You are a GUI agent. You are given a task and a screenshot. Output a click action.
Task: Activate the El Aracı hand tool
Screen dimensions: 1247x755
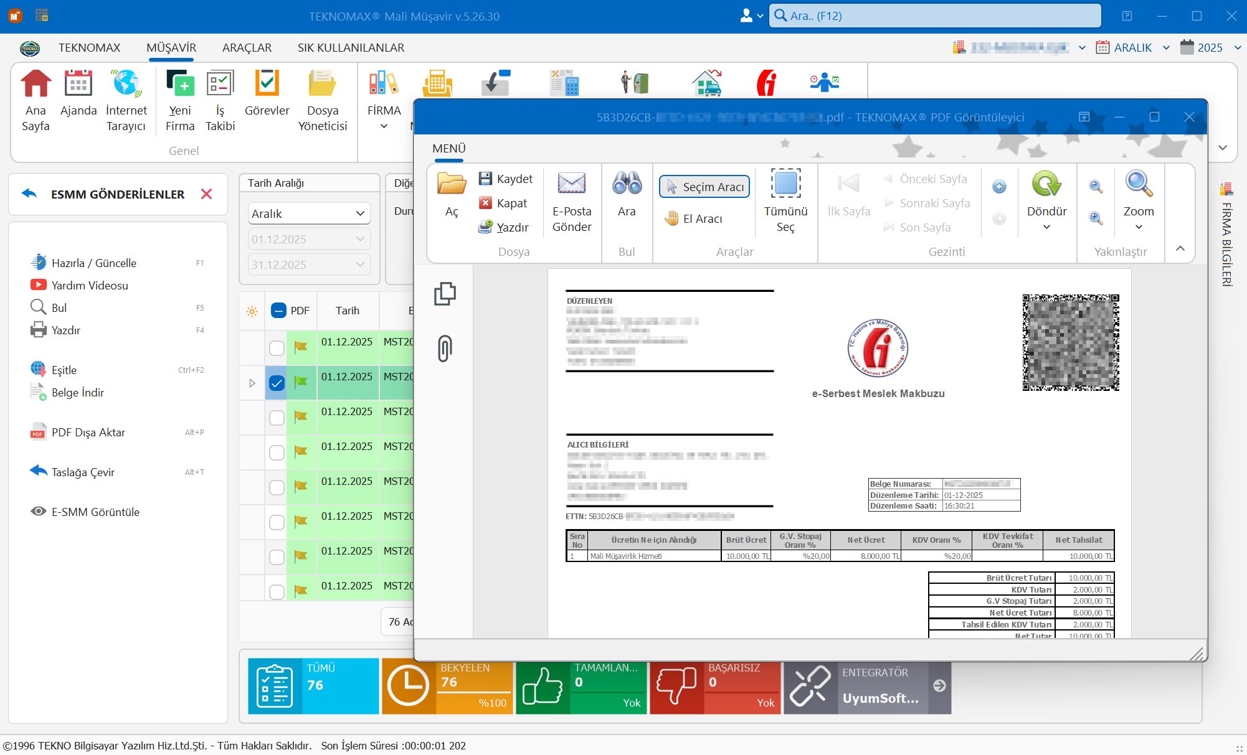pos(693,218)
